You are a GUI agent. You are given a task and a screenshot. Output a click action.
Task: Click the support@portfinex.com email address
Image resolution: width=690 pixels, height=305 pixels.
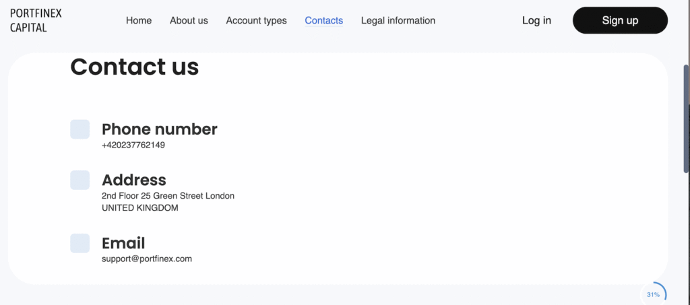pyautogui.click(x=146, y=259)
